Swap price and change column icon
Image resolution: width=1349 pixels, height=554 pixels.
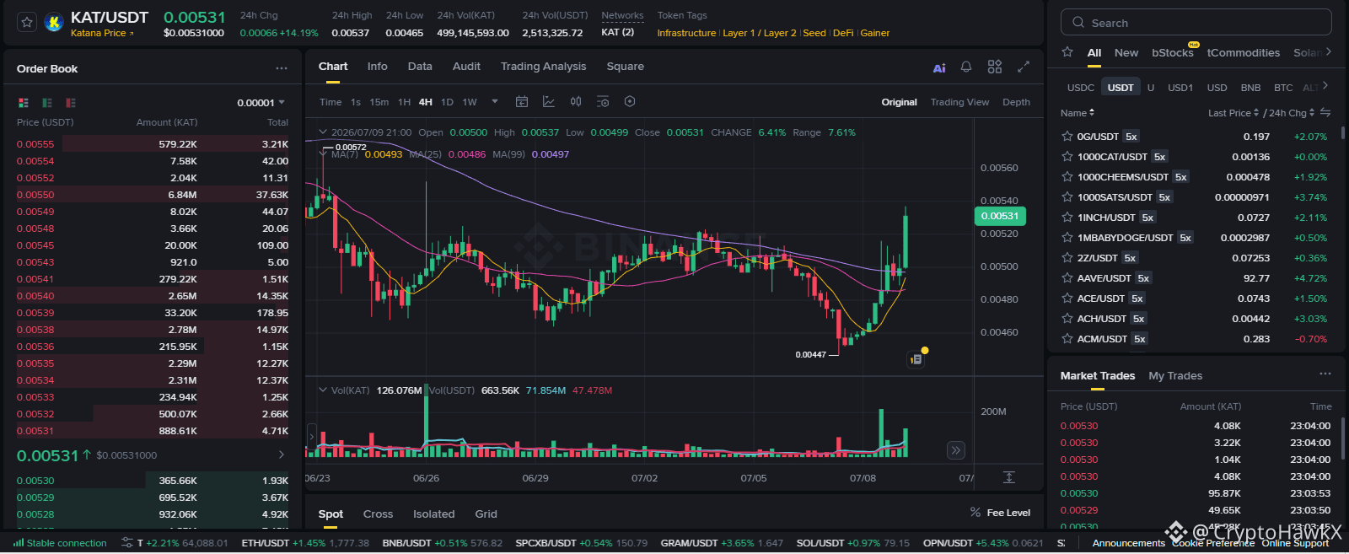pyautogui.click(x=1325, y=112)
